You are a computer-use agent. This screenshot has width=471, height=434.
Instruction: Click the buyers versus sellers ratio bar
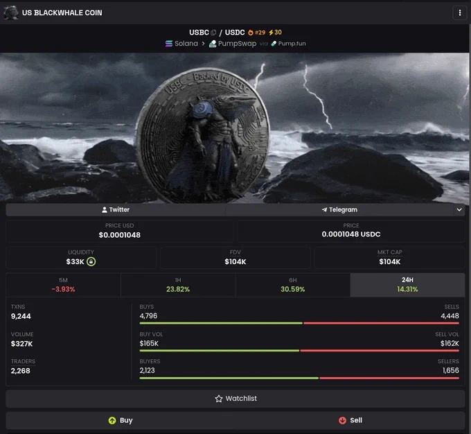pyautogui.click(x=299, y=378)
